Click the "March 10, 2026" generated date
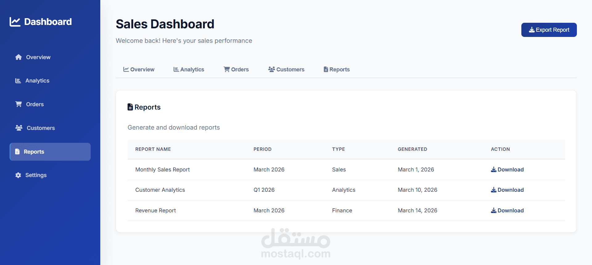 417,190
